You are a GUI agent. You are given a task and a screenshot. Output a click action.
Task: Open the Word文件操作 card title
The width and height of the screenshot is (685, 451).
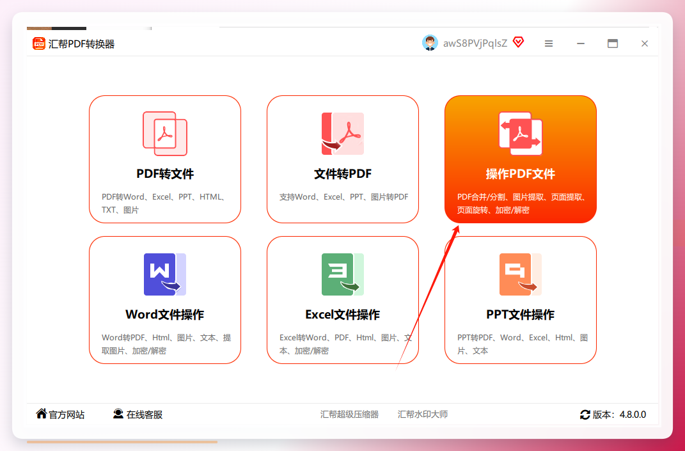(x=165, y=315)
